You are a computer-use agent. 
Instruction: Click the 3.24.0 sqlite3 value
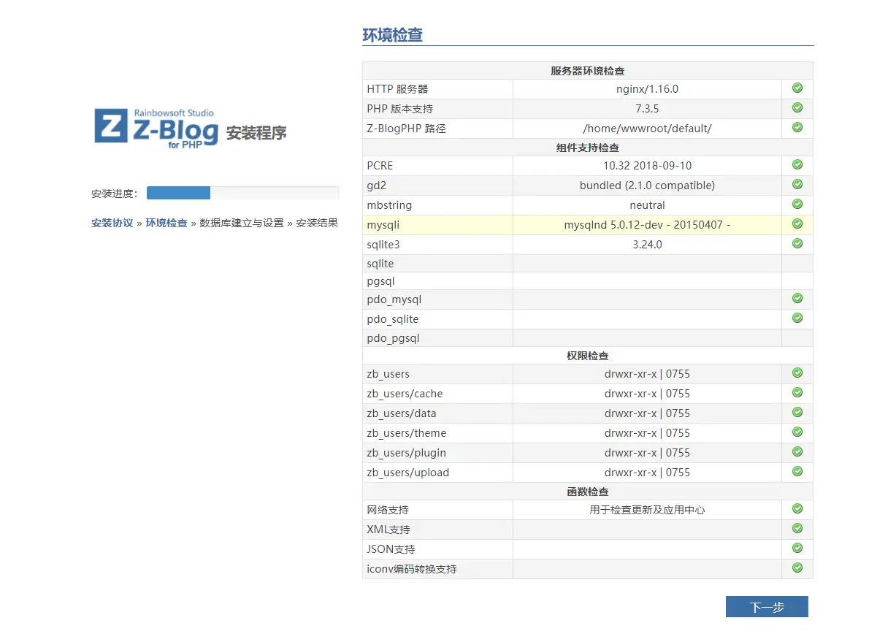click(x=647, y=245)
